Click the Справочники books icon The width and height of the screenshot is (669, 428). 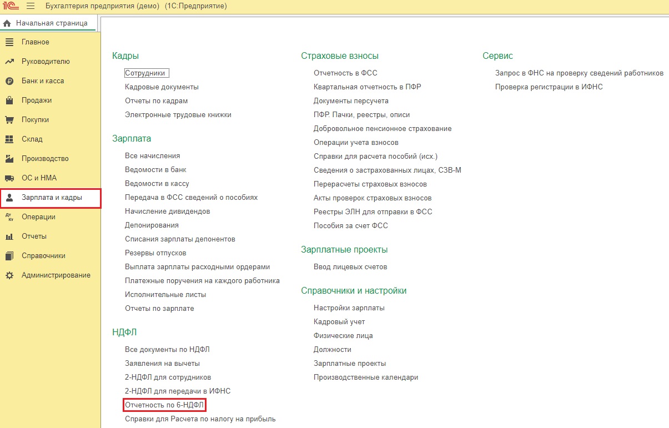click(9, 256)
